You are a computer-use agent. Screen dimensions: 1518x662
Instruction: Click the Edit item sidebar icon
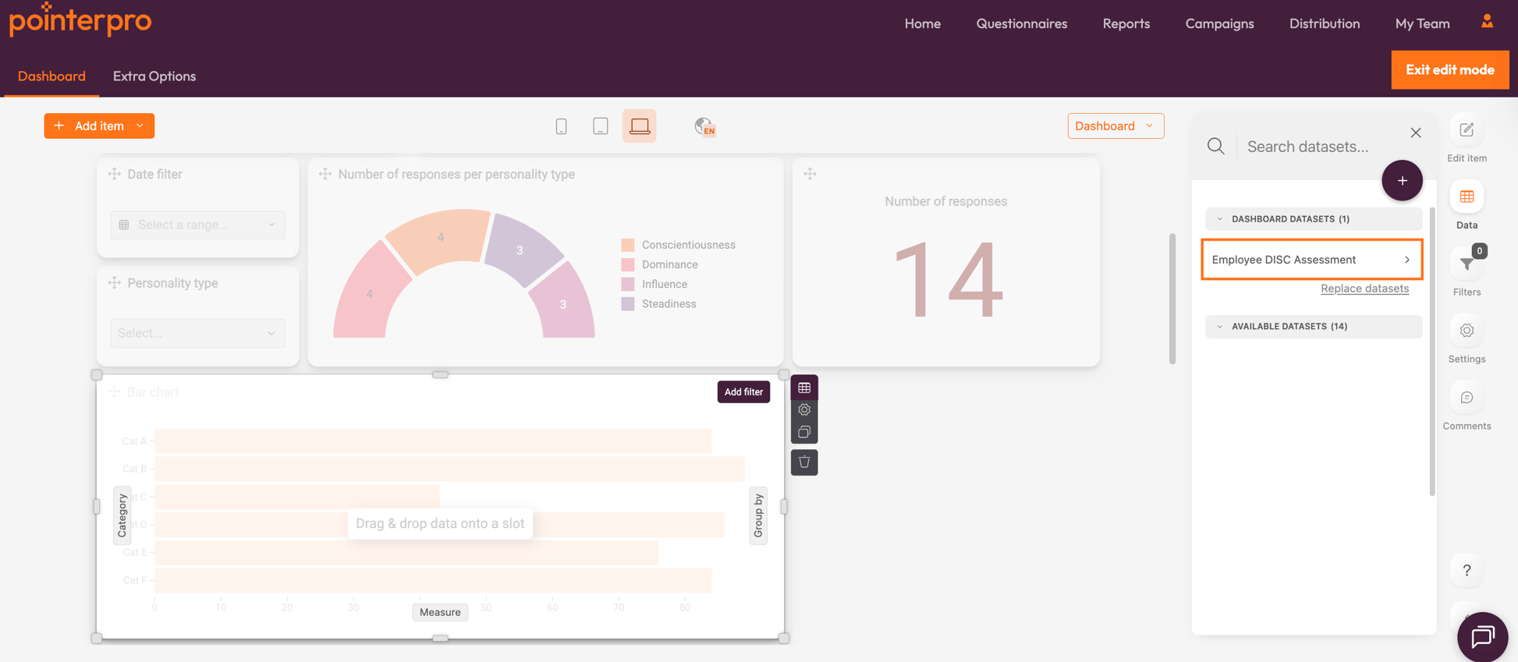coord(1467,129)
